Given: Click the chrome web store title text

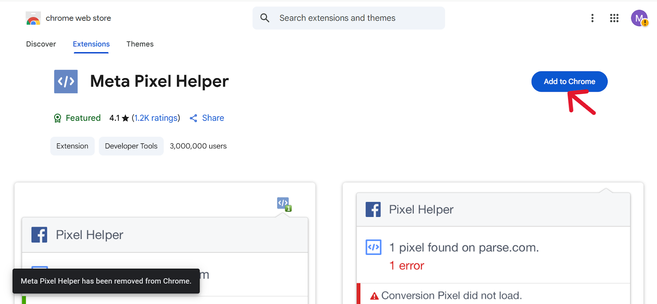Looking at the screenshot, I should [x=78, y=18].
